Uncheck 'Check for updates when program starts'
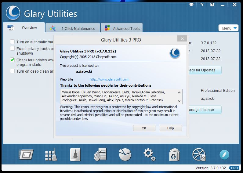 [13, 59]
